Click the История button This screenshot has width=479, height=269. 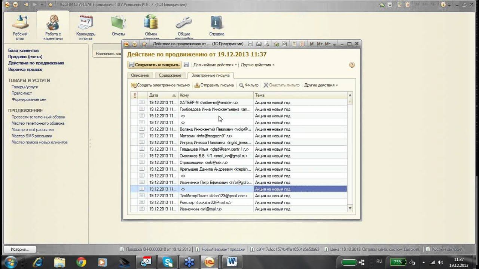(20, 249)
